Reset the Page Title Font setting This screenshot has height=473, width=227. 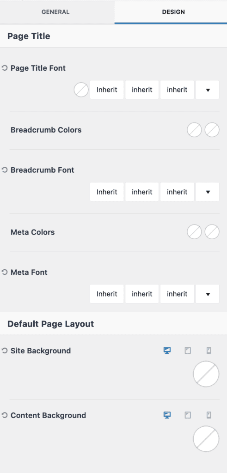click(x=4, y=68)
